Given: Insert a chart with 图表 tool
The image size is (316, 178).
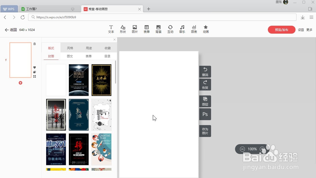Looking at the screenshot, I should [x=194, y=29].
